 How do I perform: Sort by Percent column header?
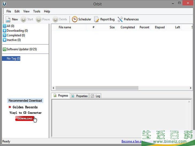tap(144, 27)
